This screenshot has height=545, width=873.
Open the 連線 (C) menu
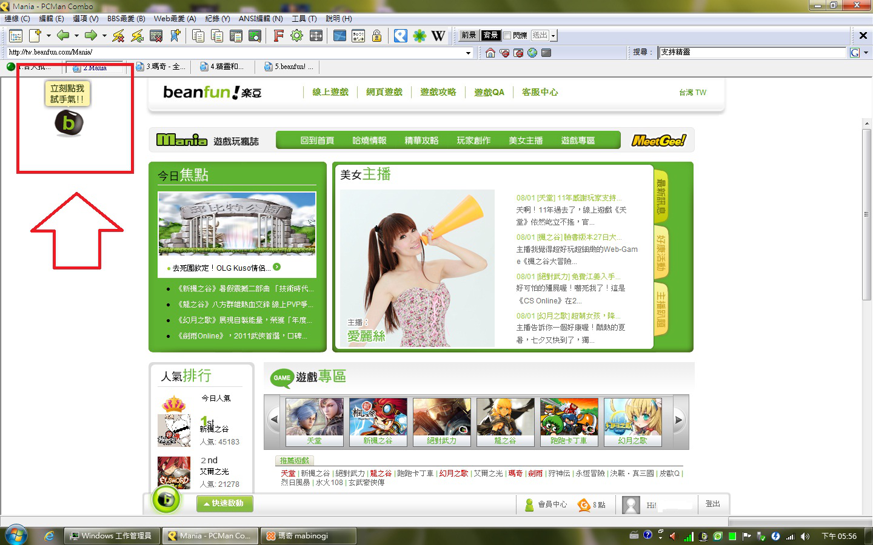[x=17, y=19]
